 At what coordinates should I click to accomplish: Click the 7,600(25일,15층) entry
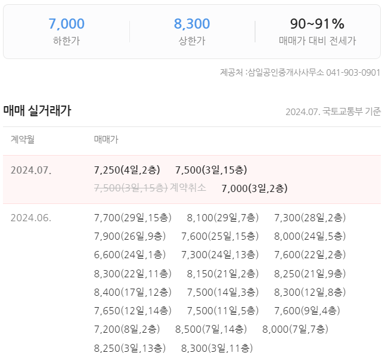220,236
